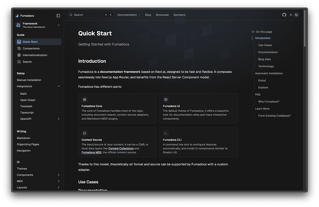The image size is (319, 207).
Task: Click the Fumadocs Core card icon
Action: tap(85, 100)
